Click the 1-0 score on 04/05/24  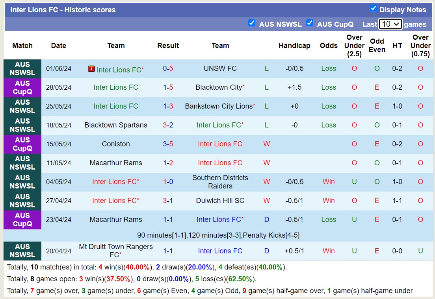coord(168,182)
